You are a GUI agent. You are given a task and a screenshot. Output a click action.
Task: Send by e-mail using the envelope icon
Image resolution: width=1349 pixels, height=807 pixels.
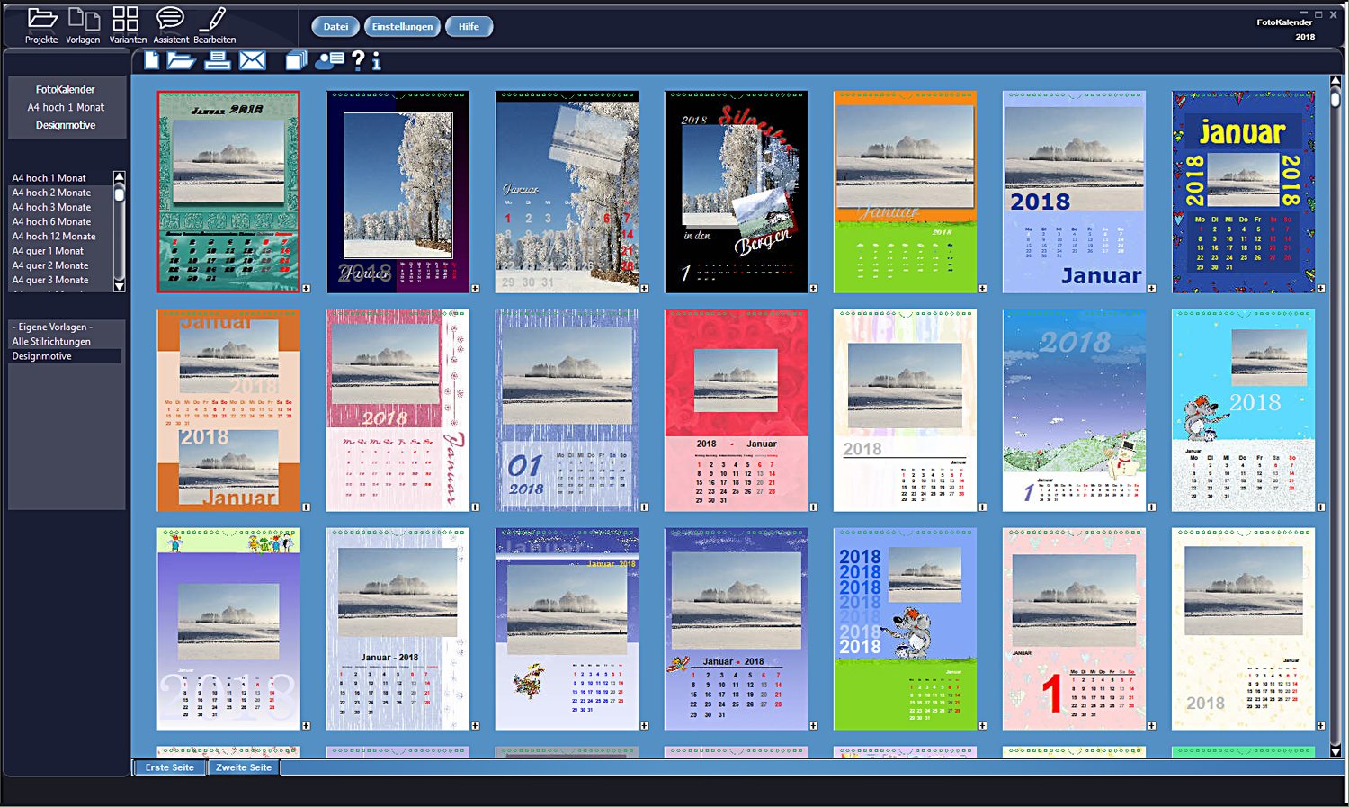[x=253, y=60]
